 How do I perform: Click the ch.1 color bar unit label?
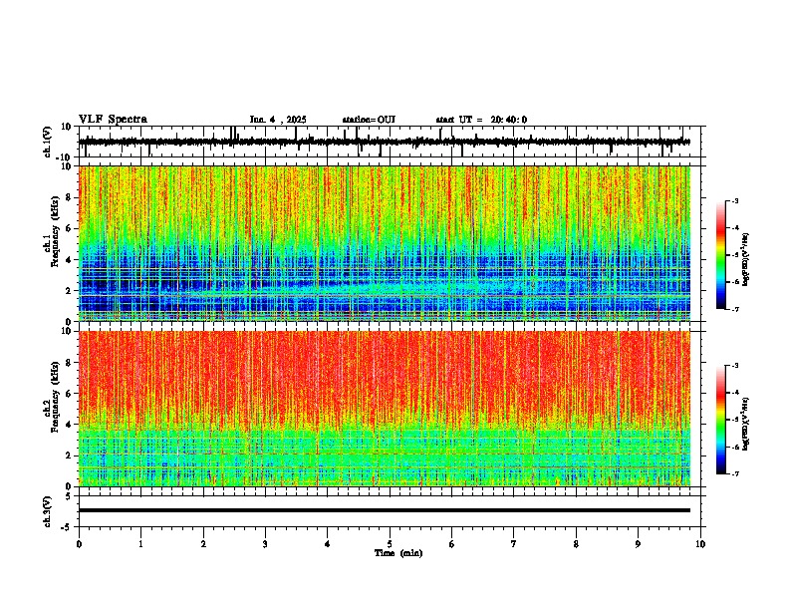coord(746,259)
